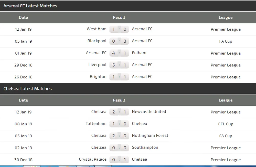Click the Chelsea Latest Matches header
The width and height of the screenshot is (256, 167).
[28, 89]
